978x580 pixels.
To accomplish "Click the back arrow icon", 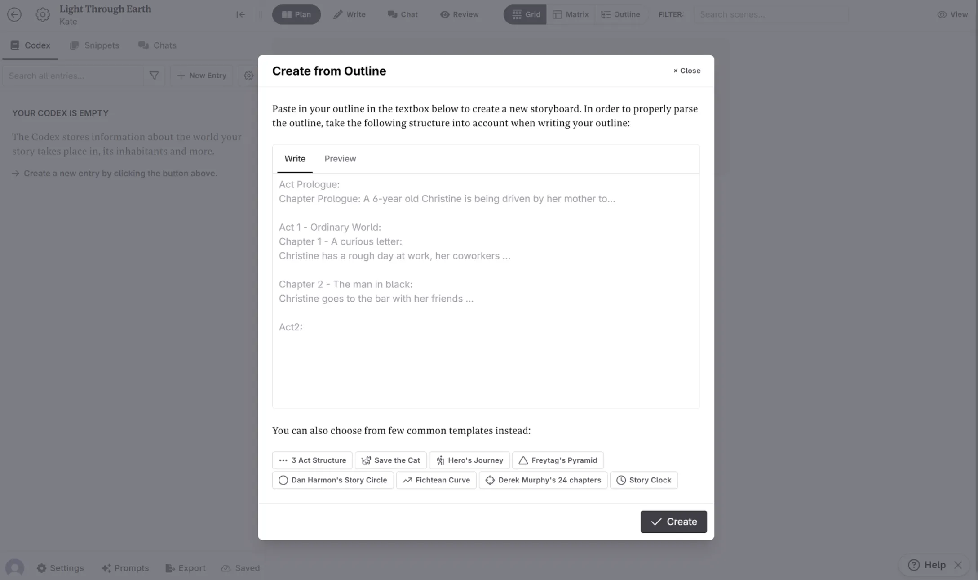I will 14,14.
